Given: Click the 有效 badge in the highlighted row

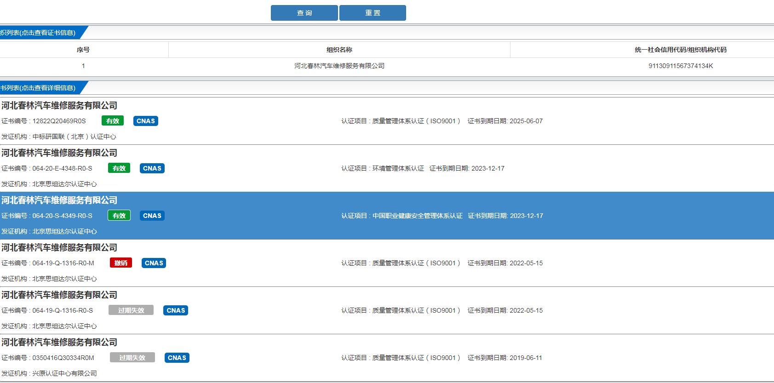Looking at the screenshot, I should [x=119, y=216].
